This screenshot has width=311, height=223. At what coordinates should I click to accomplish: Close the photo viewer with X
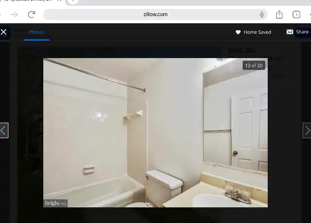3,32
